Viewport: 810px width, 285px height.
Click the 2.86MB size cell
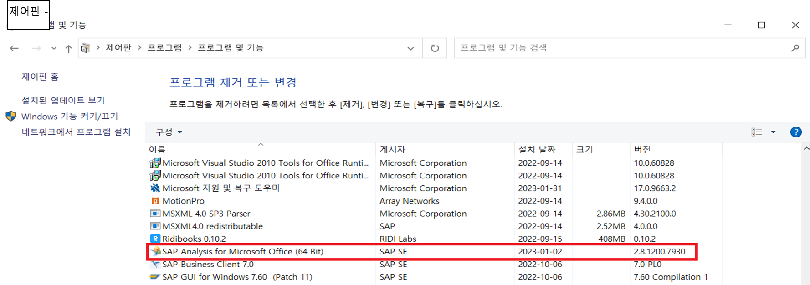point(611,214)
